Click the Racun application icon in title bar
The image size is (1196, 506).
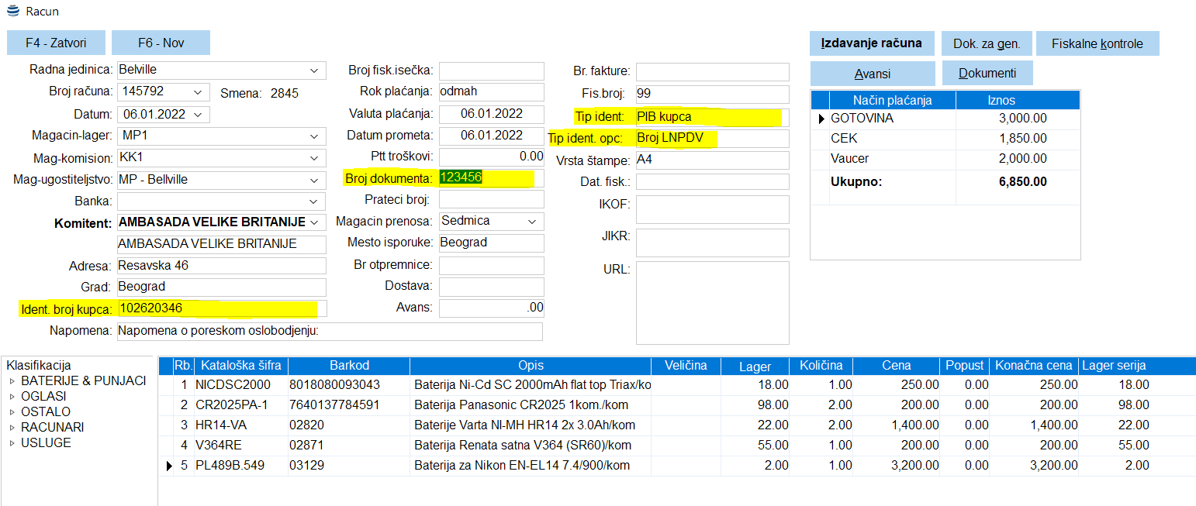tap(12, 11)
